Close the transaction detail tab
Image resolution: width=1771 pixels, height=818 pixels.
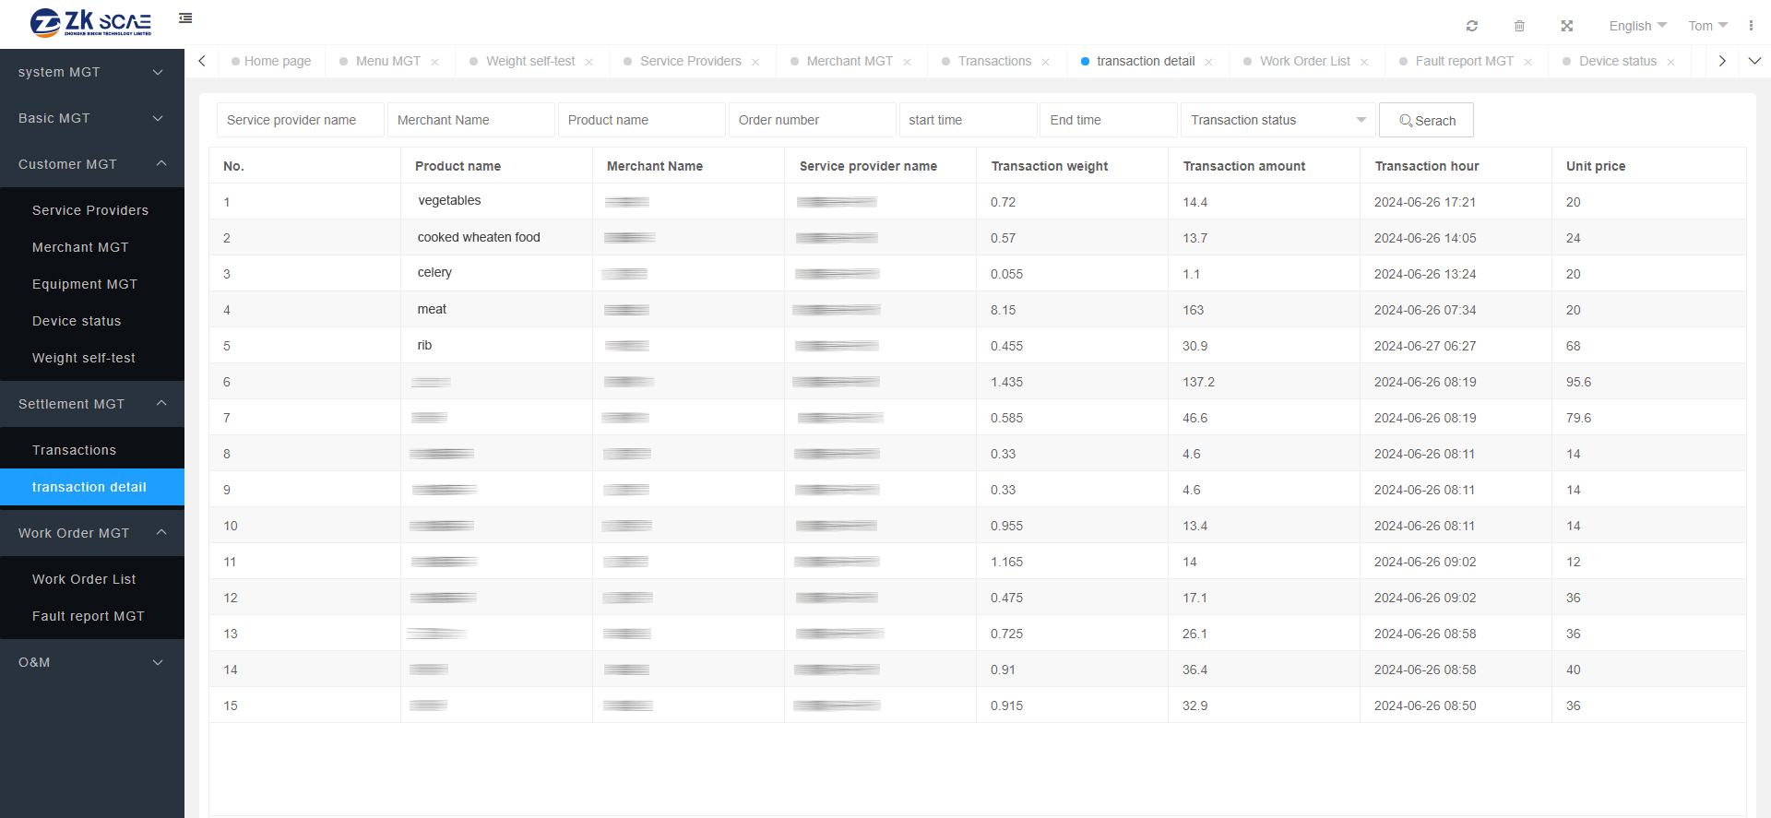(x=1208, y=62)
